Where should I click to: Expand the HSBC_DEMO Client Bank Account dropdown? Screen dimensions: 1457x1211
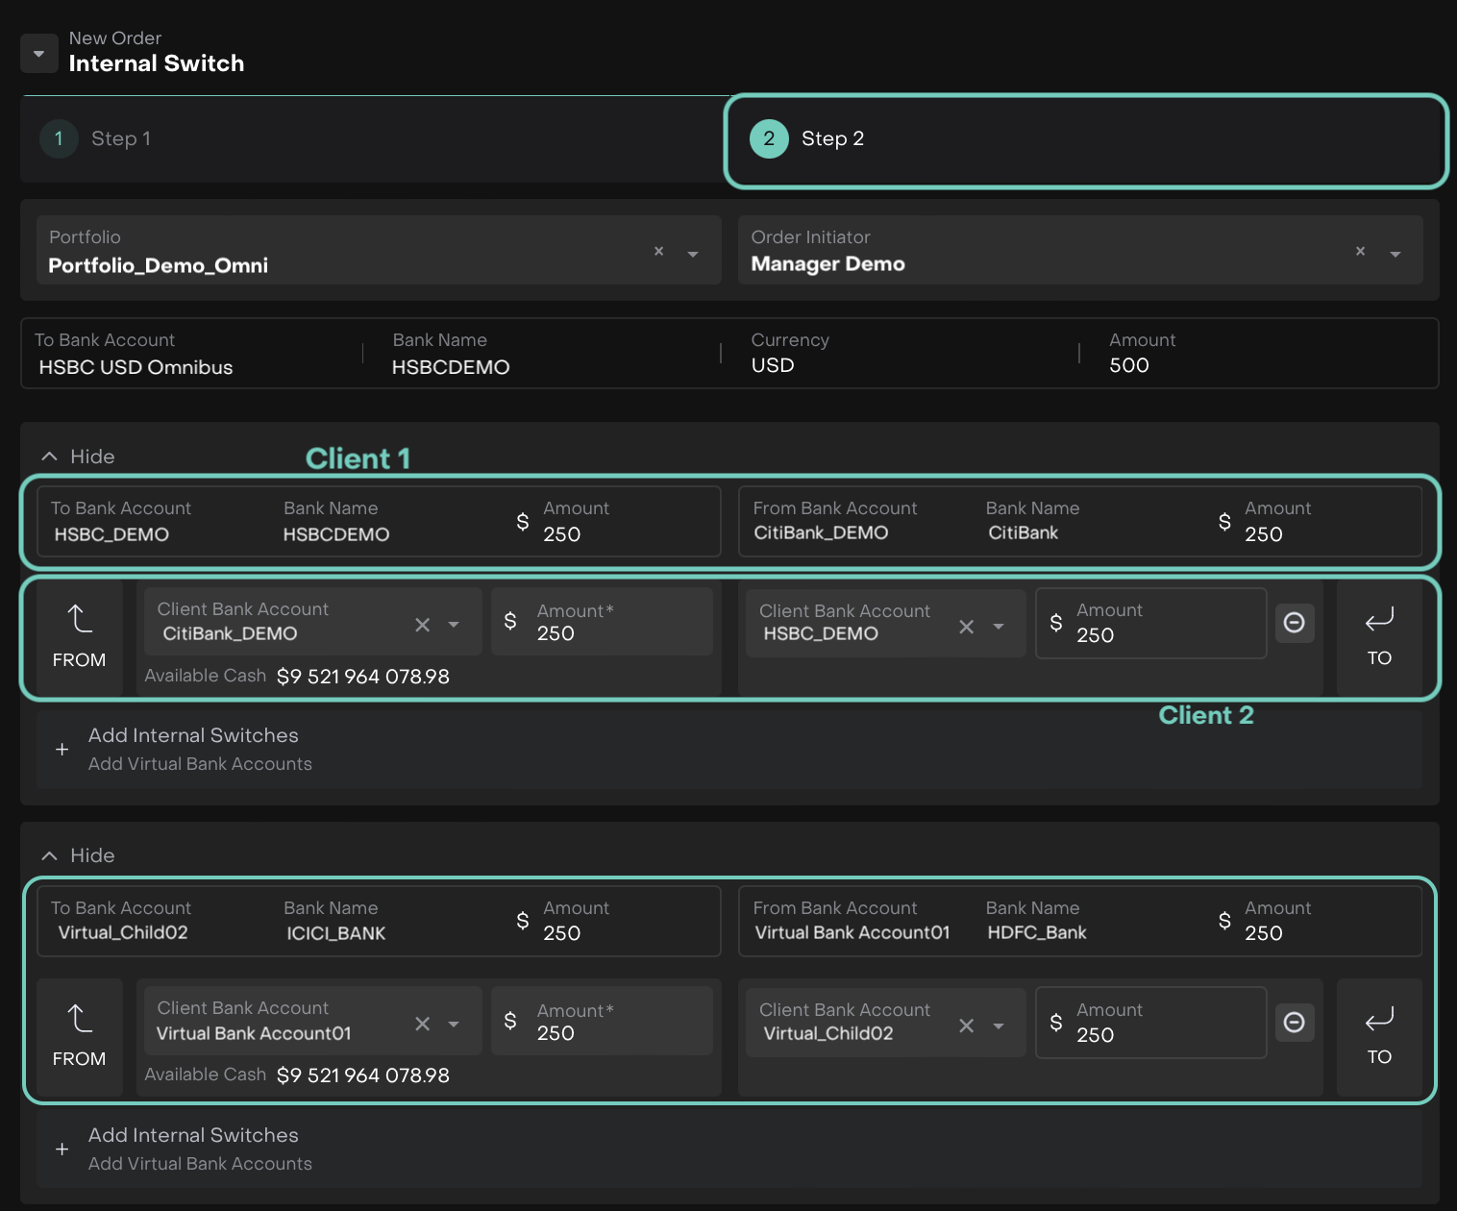999,627
